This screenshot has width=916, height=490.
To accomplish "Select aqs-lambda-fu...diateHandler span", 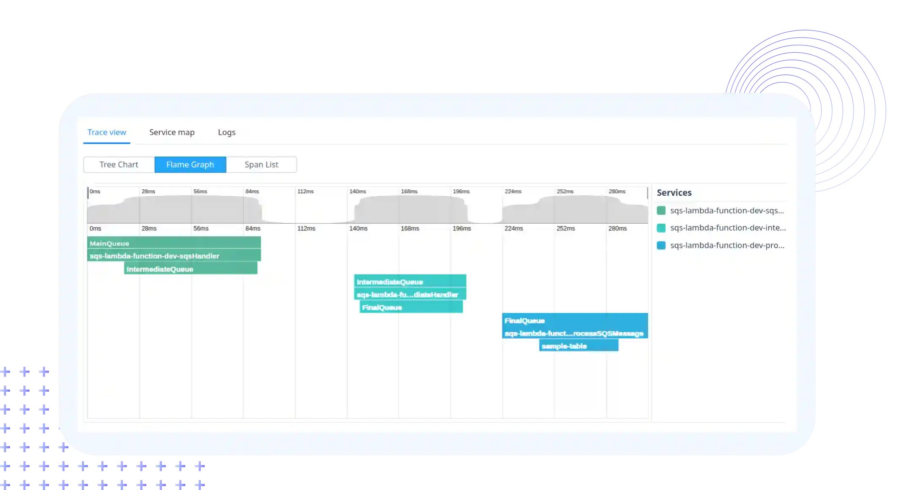I will click(410, 294).
